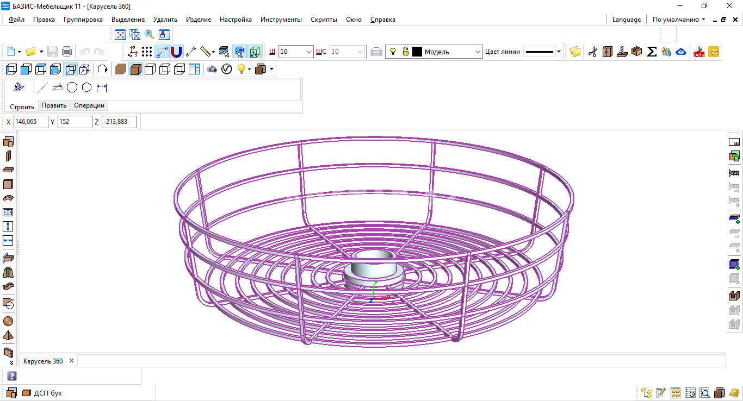
Task: Expand the materials cubes dropdown arrow
Action: coord(271,70)
